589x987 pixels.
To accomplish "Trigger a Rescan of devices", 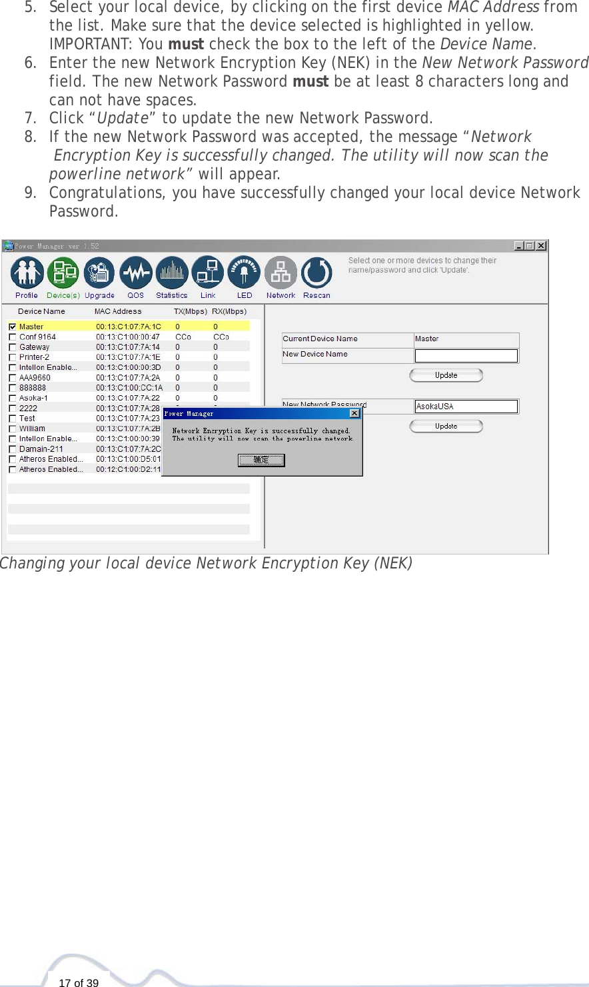I will (316, 272).
